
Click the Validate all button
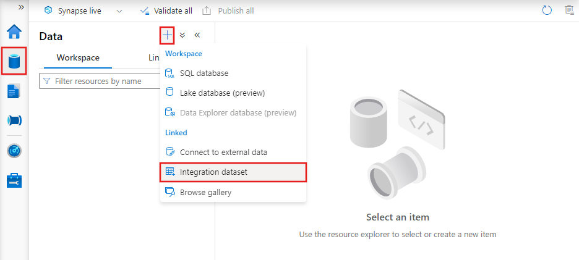tap(166, 10)
